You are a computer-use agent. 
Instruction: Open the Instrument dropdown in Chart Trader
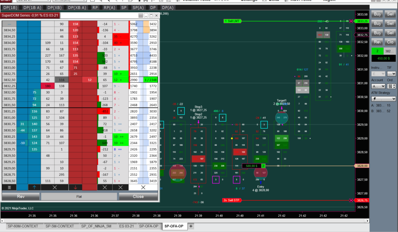[378, 74]
